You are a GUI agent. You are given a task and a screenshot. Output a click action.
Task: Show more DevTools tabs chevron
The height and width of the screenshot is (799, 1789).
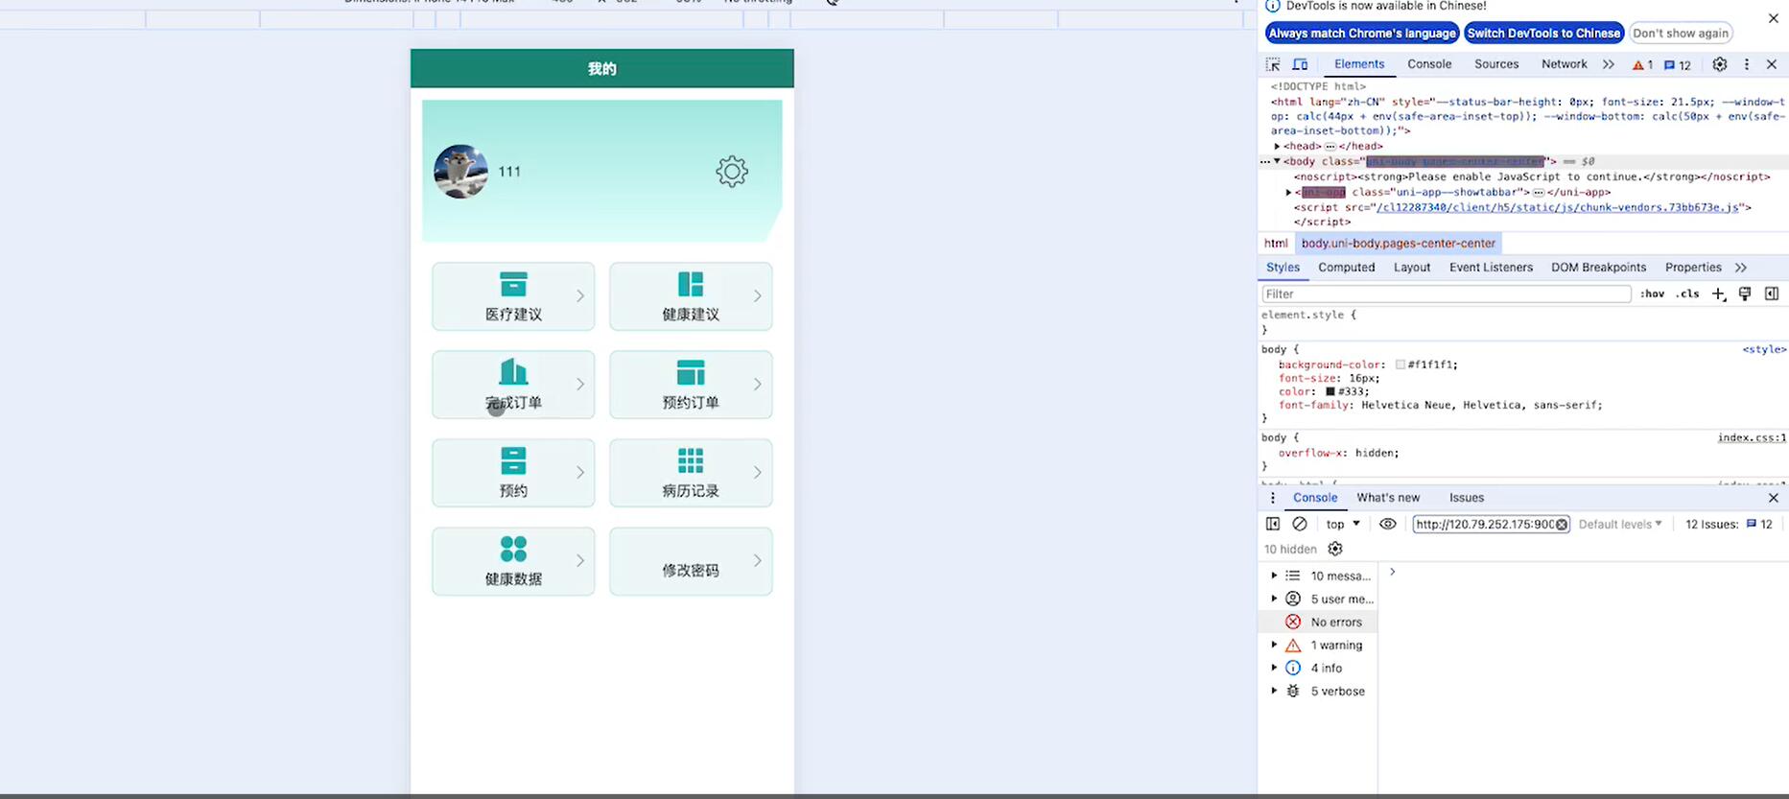click(1609, 64)
